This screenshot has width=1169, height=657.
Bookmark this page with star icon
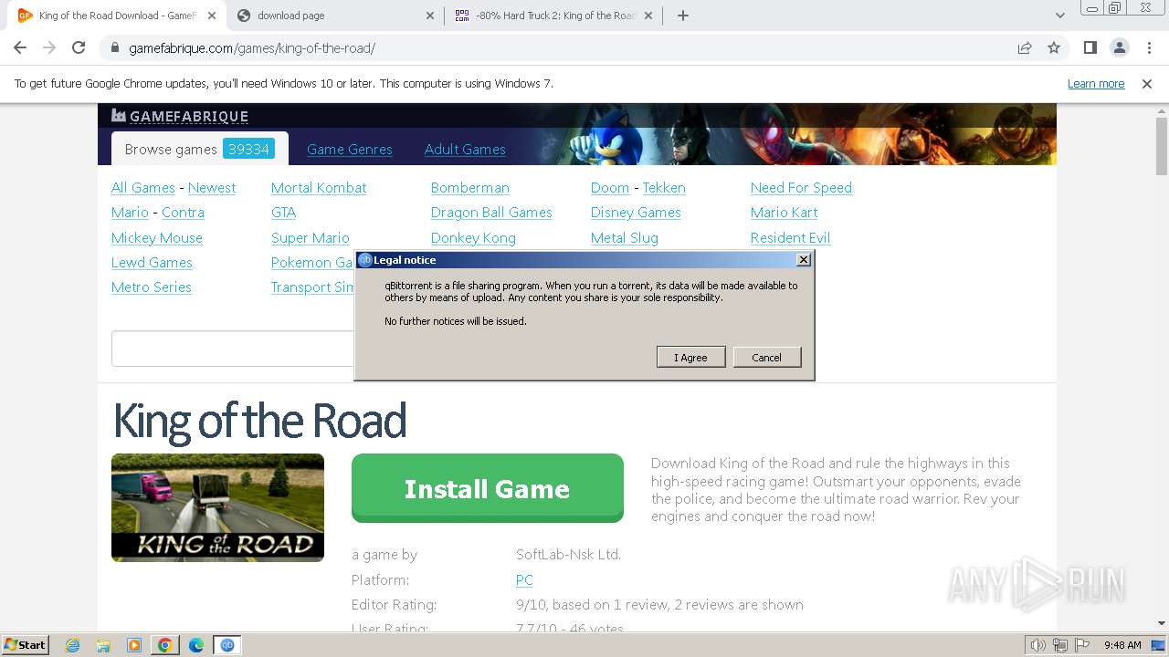tap(1054, 47)
